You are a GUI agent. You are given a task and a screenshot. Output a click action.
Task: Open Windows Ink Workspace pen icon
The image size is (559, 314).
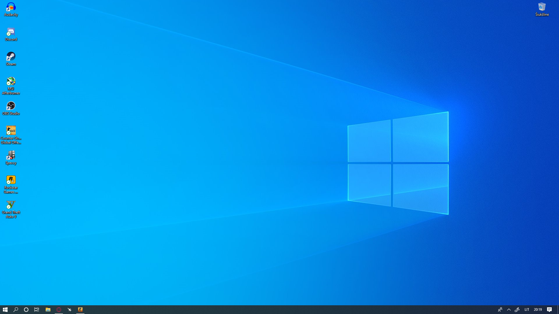tap(517, 310)
